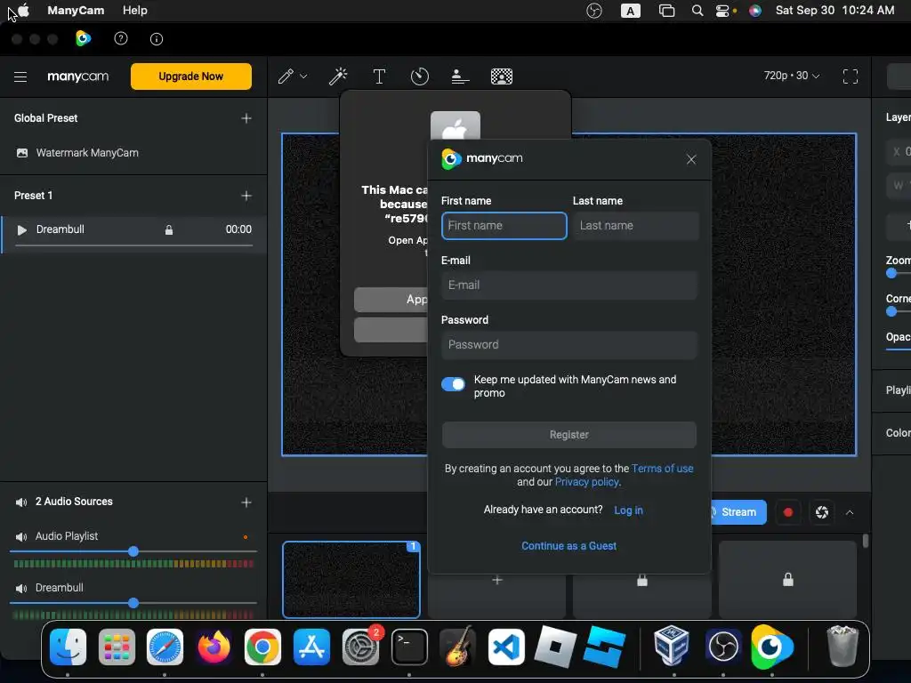This screenshot has height=683, width=911.
Task: Open the Apple menu
Action: (x=23, y=11)
